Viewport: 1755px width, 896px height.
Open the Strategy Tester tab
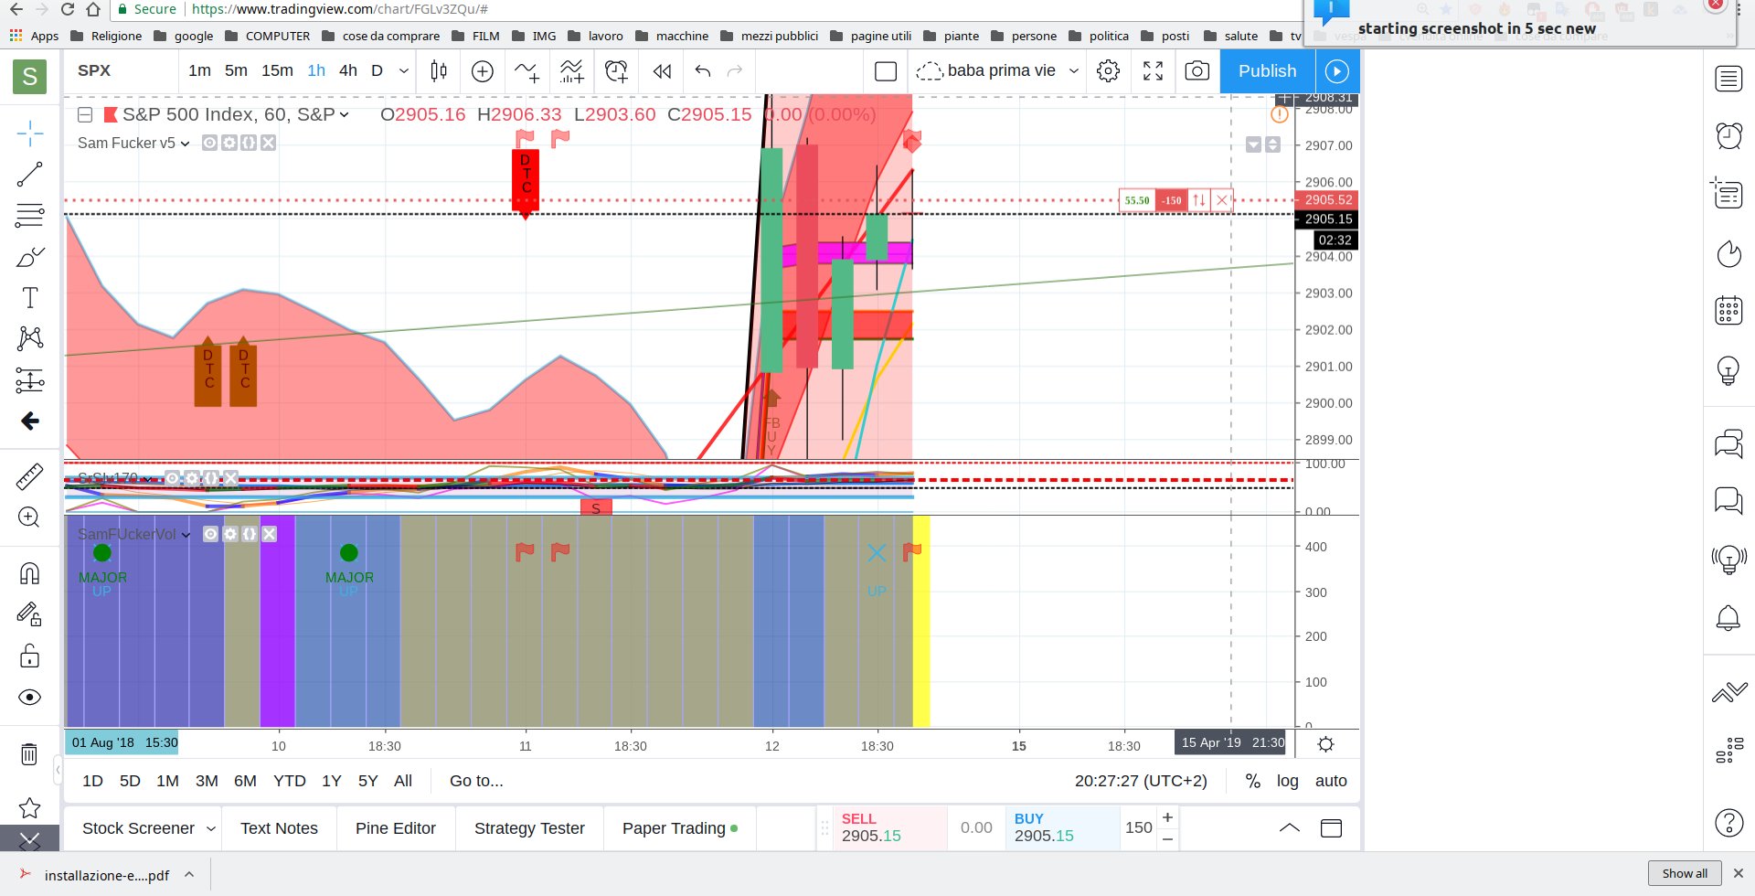[529, 828]
